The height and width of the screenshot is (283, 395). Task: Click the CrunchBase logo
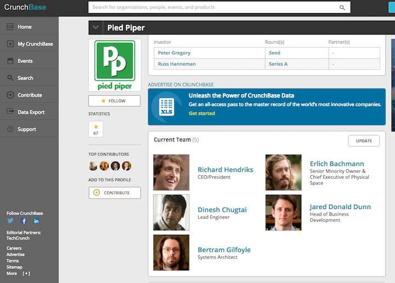[25, 7]
